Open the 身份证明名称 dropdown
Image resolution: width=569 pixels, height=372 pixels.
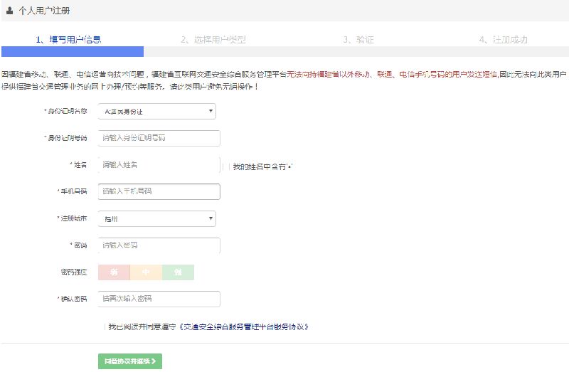156,112
